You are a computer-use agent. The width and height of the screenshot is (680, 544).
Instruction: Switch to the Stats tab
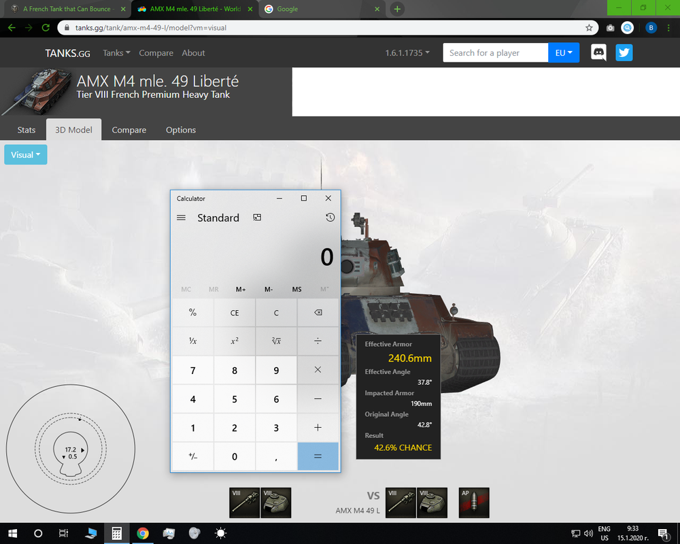click(27, 130)
